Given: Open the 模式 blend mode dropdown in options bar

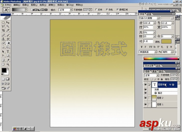Looking at the screenshot, I should pos(71,10).
